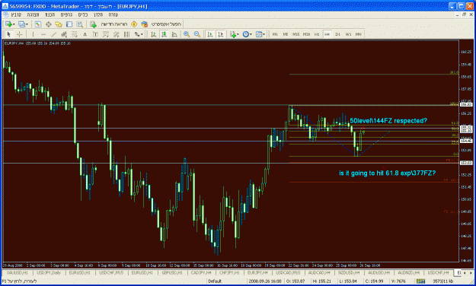
Task: Toggle Auto Scroll chart option
Action: pyautogui.click(x=209, y=34)
